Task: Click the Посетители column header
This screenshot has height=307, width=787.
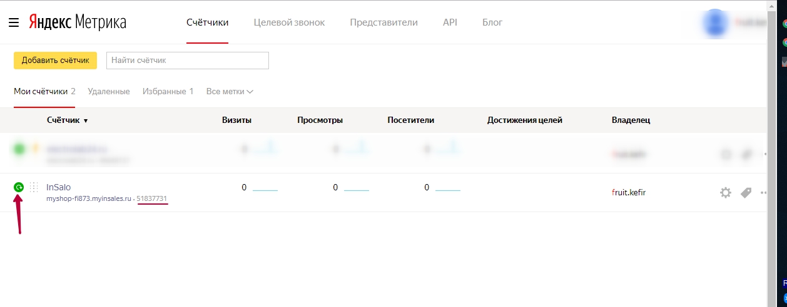Action: (x=410, y=120)
